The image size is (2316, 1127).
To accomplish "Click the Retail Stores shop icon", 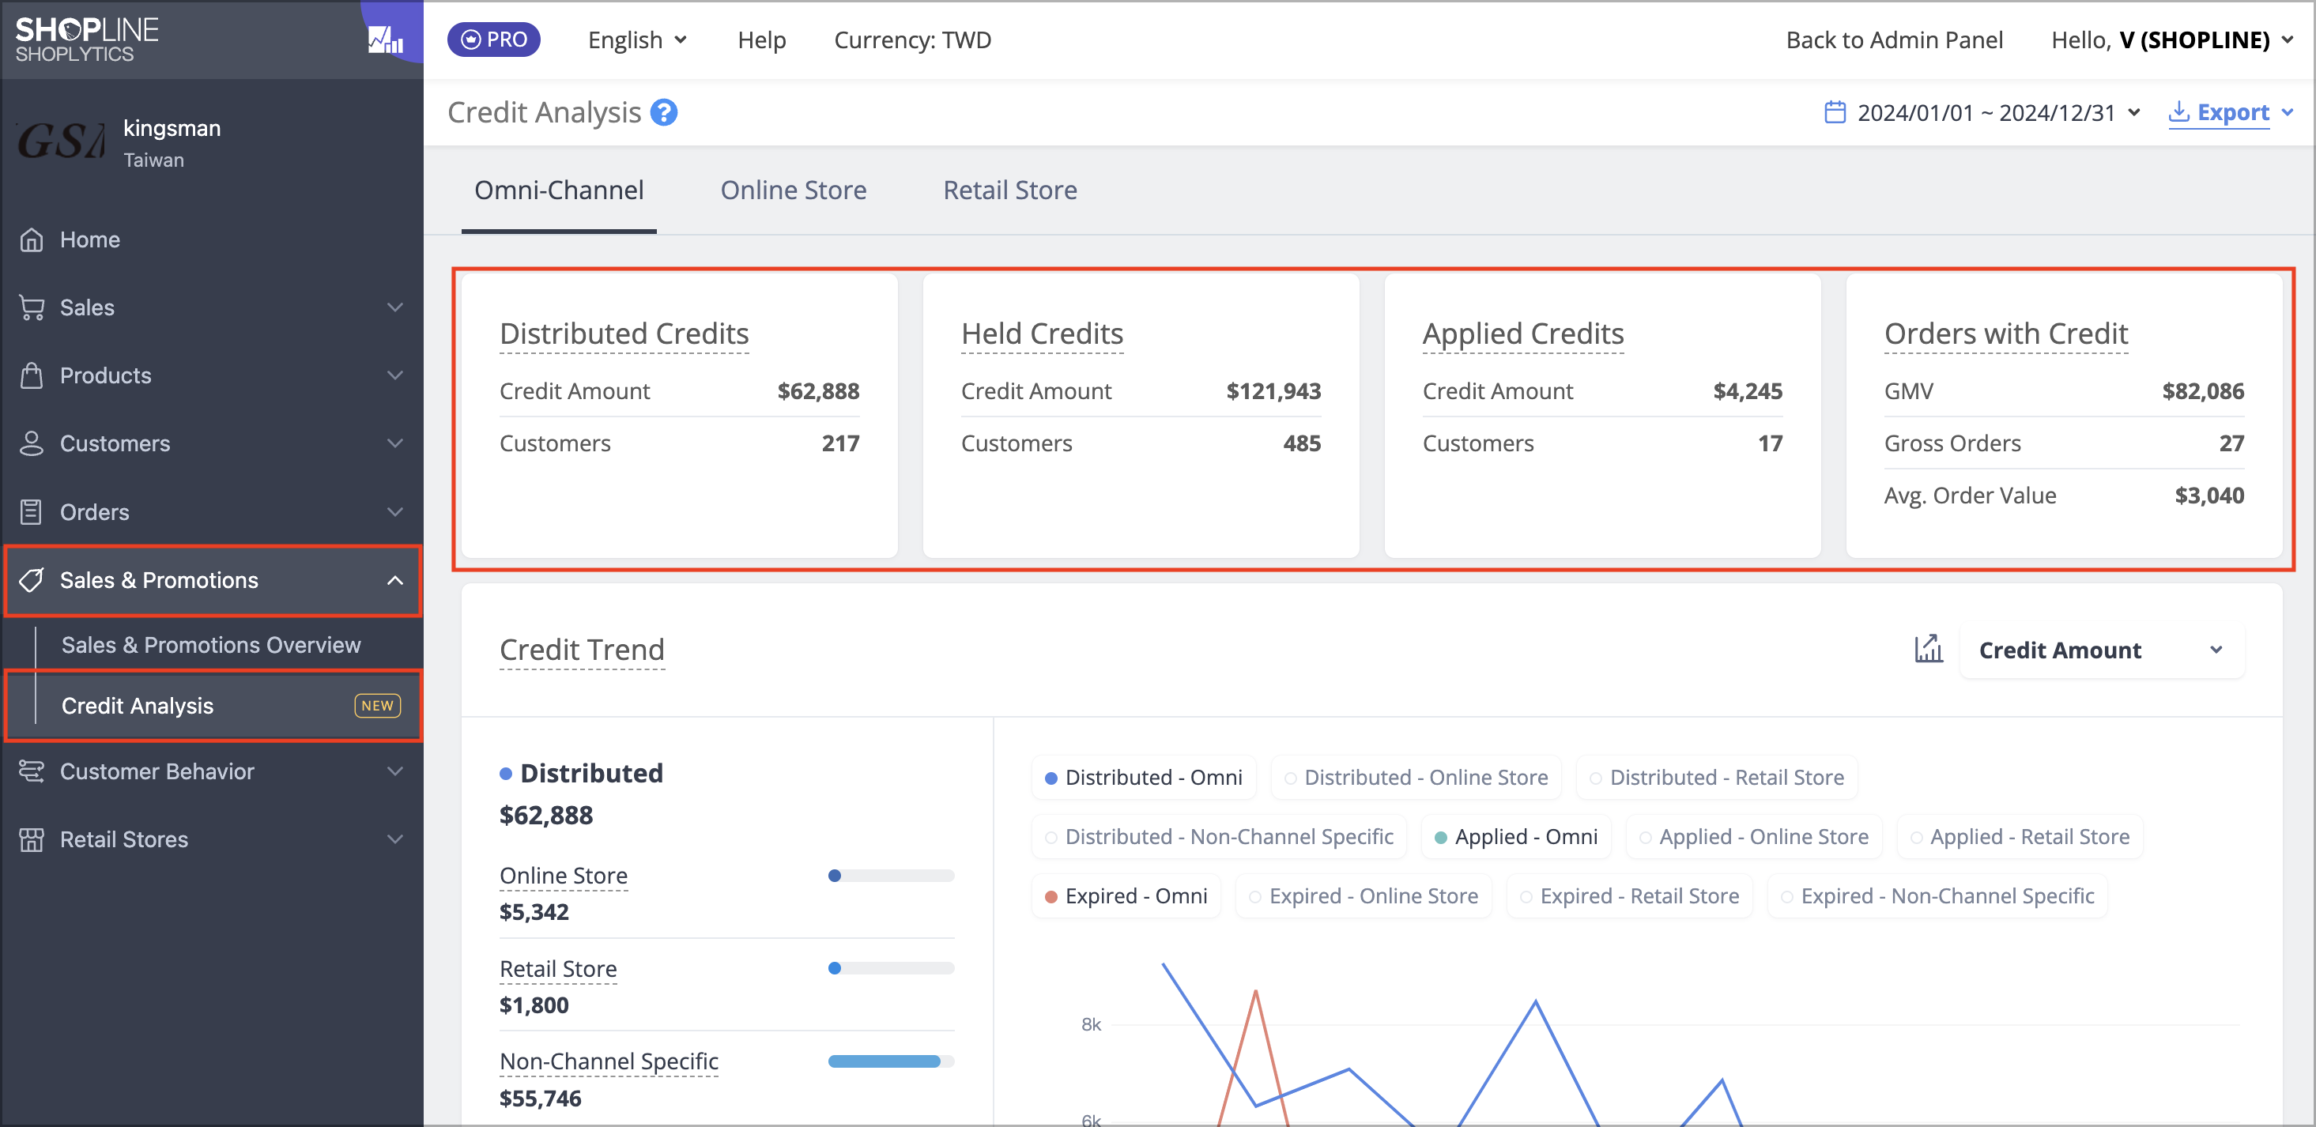I will click(32, 839).
